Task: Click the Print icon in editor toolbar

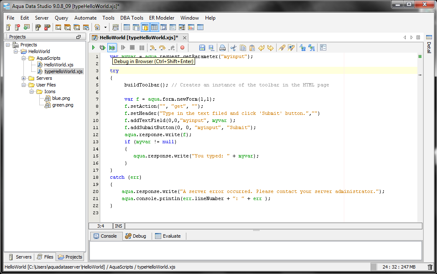Action: pyautogui.click(x=223, y=48)
